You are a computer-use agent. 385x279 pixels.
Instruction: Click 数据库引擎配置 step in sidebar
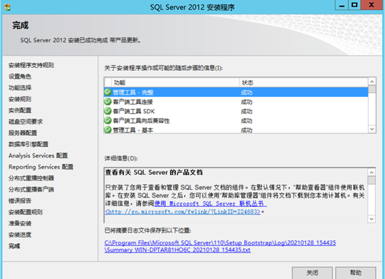click(x=28, y=144)
